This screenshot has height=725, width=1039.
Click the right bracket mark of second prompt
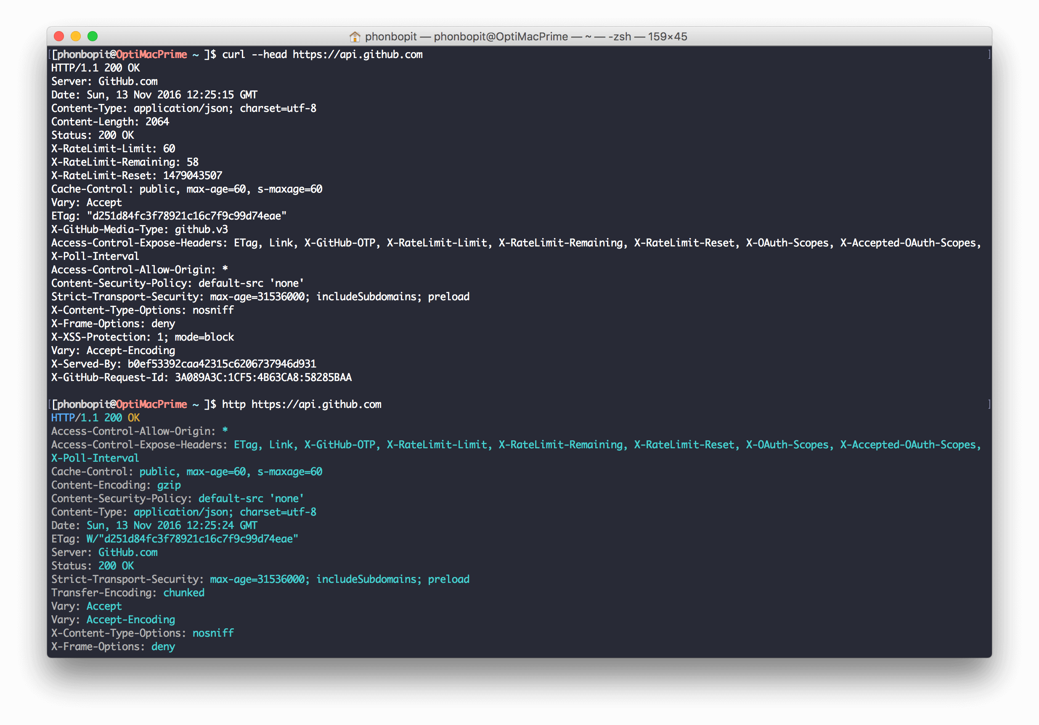click(989, 404)
